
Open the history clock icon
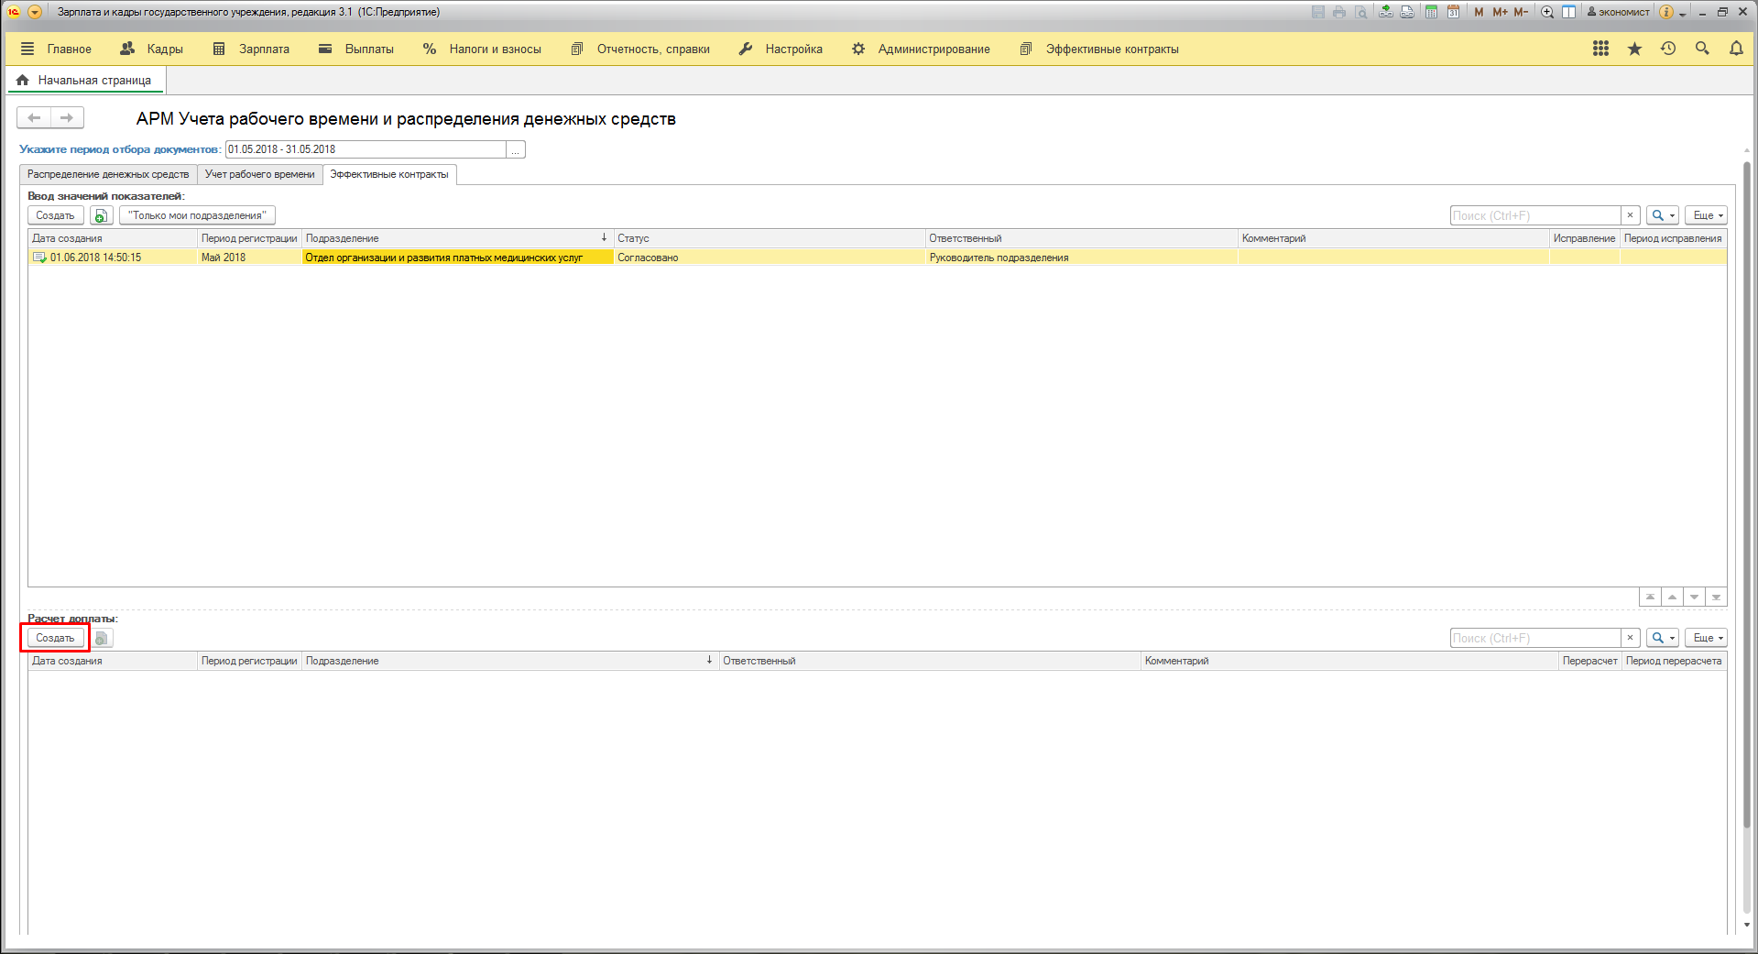pos(1668,49)
